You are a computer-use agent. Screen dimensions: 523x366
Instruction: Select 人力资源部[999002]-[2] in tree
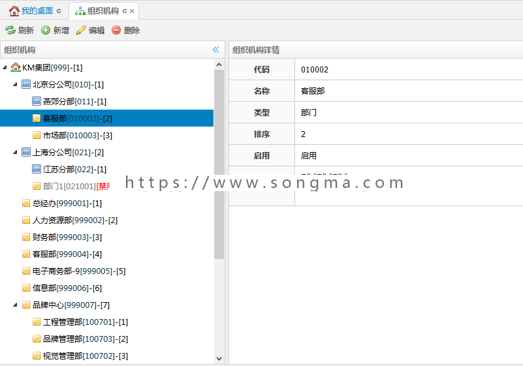click(75, 221)
